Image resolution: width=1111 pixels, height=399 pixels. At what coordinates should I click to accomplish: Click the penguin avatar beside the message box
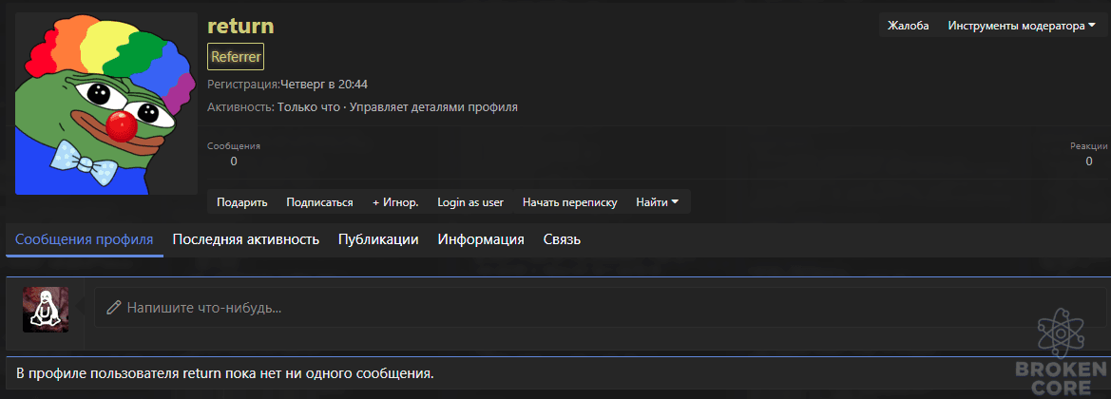click(46, 310)
